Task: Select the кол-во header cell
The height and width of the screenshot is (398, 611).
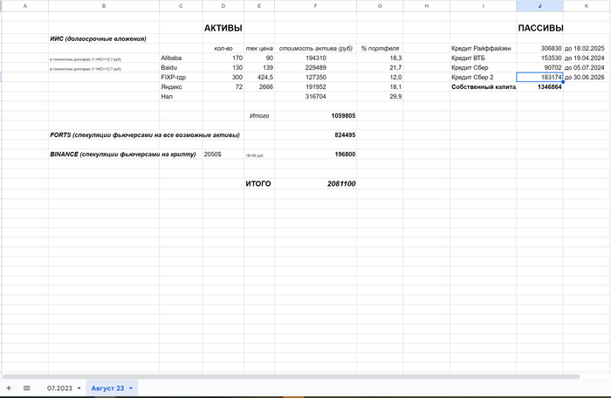Action: click(223, 48)
